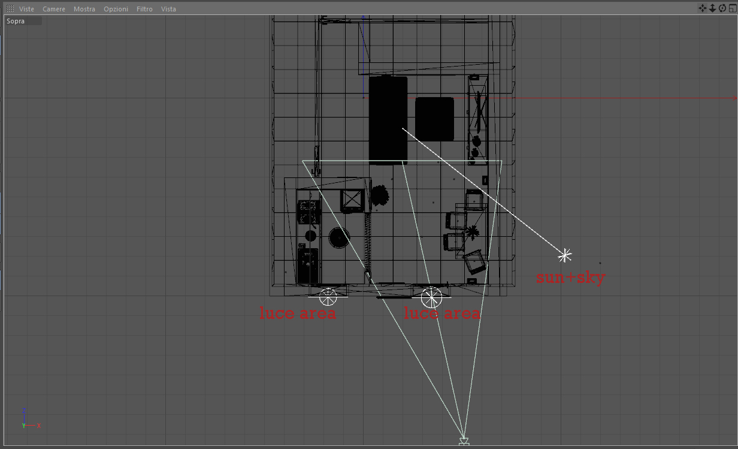Select the camera object at bottom

(x=464, y=442)
